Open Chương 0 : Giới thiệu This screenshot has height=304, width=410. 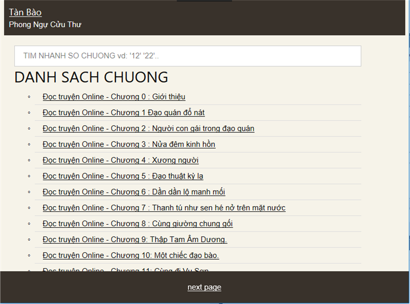[114, 97]
